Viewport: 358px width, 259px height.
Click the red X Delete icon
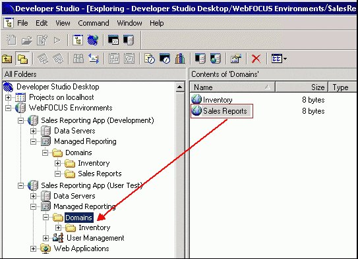click(256, 59)
